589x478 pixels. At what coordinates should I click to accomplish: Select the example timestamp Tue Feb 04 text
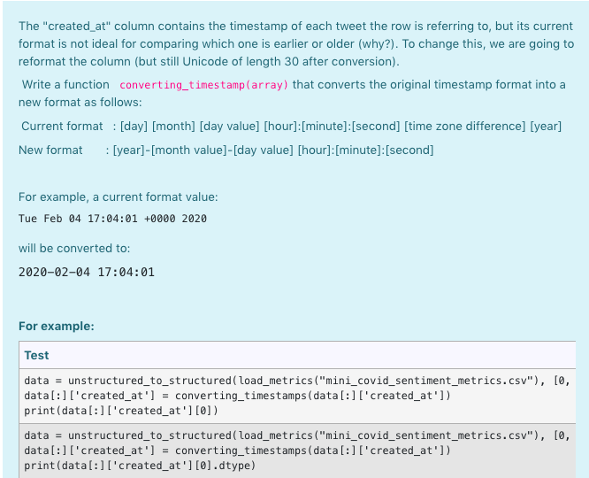[50, 219]
